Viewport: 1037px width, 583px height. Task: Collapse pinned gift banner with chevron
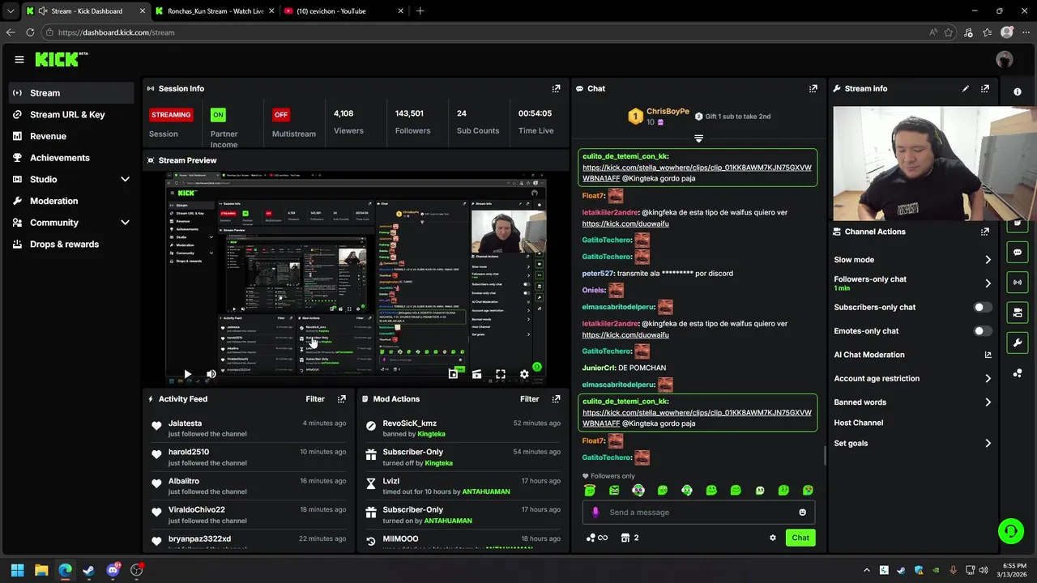pos(698,138)
